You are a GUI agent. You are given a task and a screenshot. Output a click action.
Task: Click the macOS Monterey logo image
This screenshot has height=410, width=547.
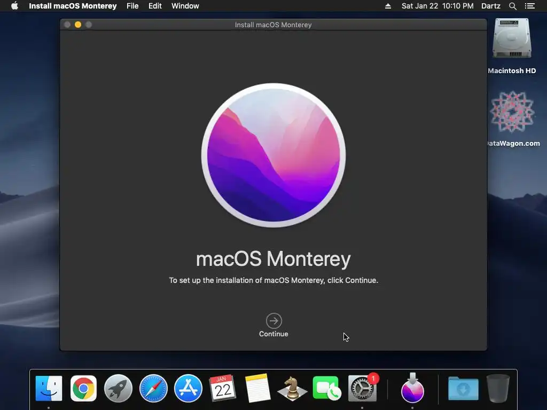[x=273, y=155]
